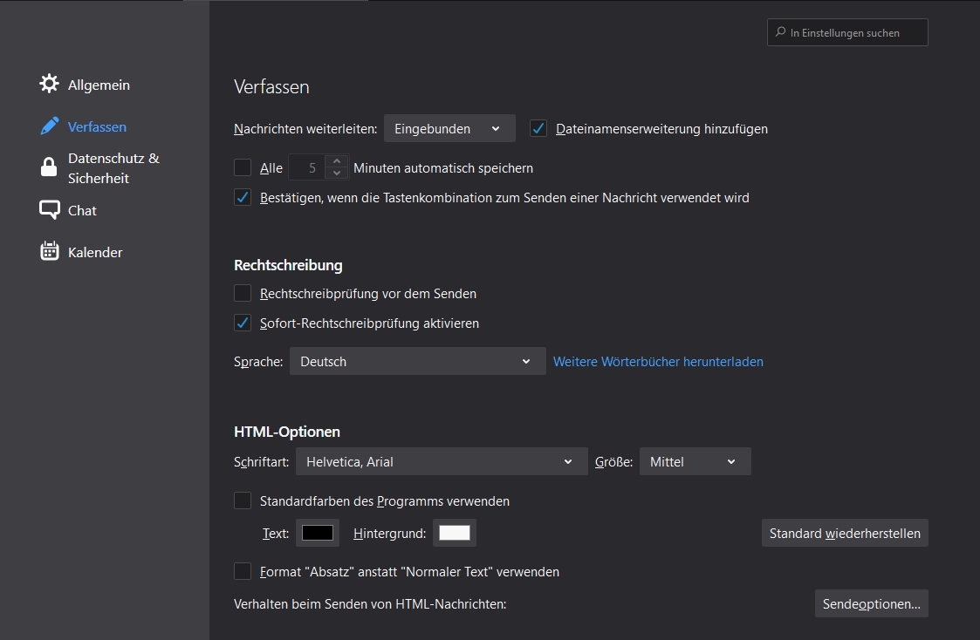Increase the auto-save minutes with the up arrow
The width and height of the screenshot is (980, 640).
tap(337, 161)
